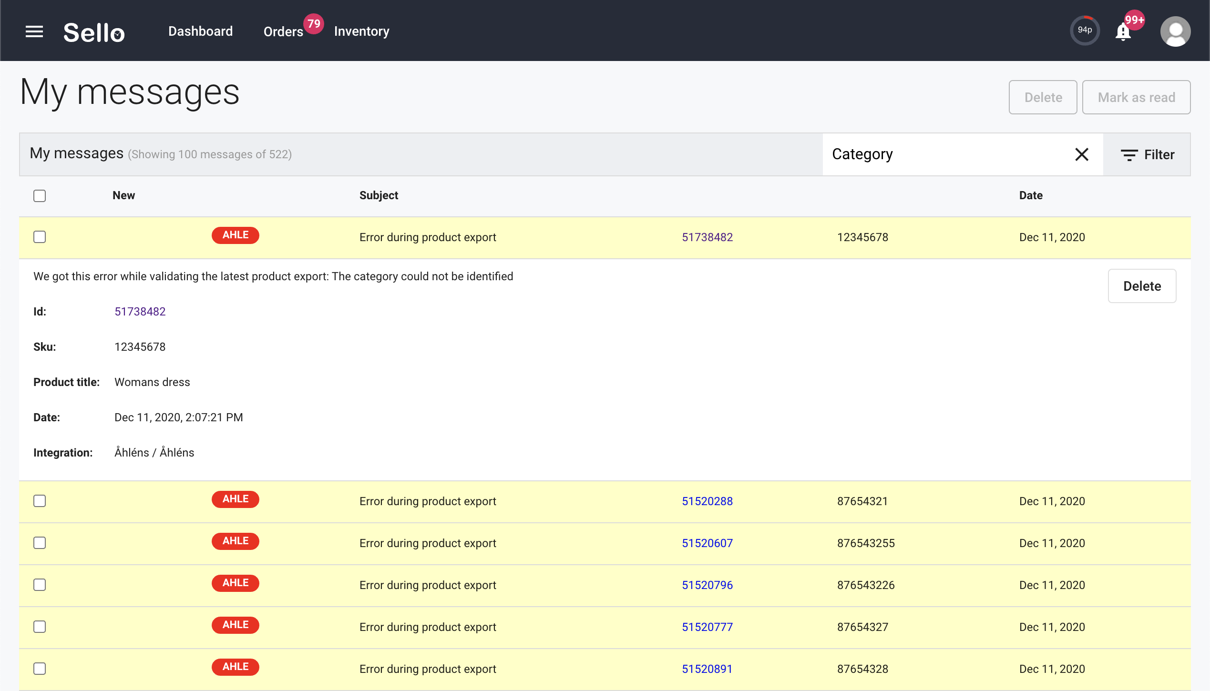Image resolution: width=1210 pixels, height=691 pixels.
Task: Check the message 51520777 checkbox
Action: (x=40, y=627)
